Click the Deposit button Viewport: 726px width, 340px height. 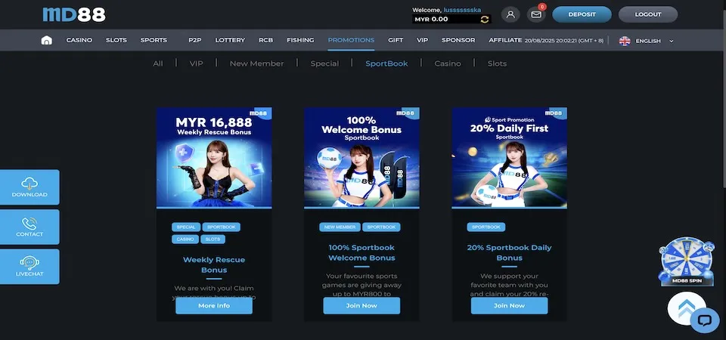(x=582, y=14)
